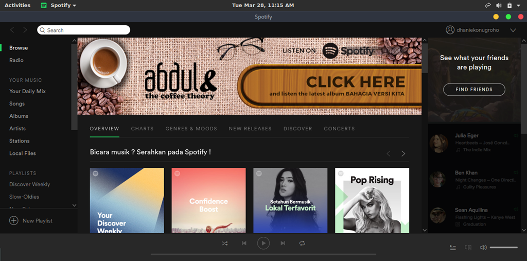Click the song progress bar
Screen dimensions: 527x261
tap(263, 255)
